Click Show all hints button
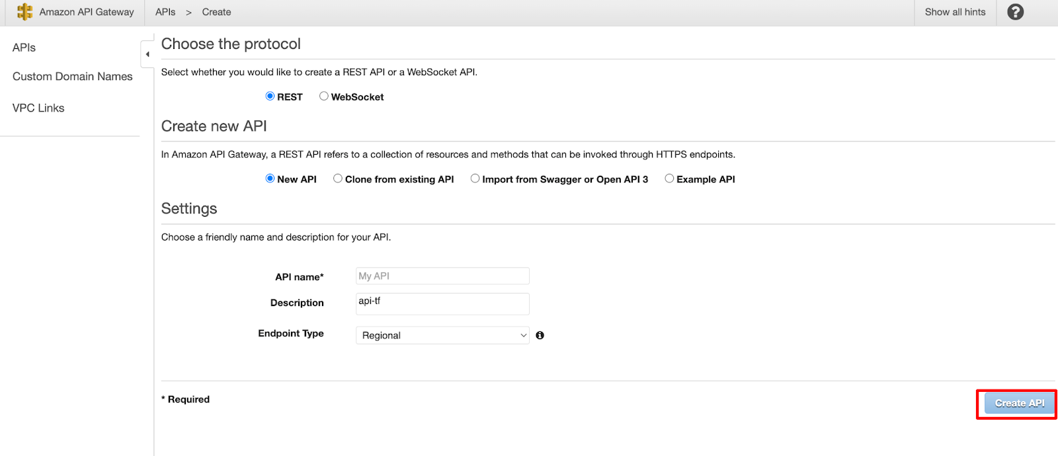The image size is (1058, 456). (955, 12)
